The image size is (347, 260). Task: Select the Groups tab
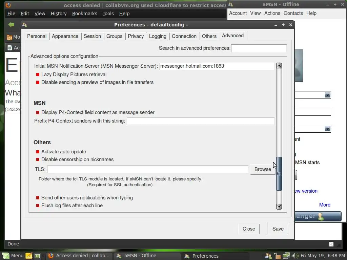[115, 36]
